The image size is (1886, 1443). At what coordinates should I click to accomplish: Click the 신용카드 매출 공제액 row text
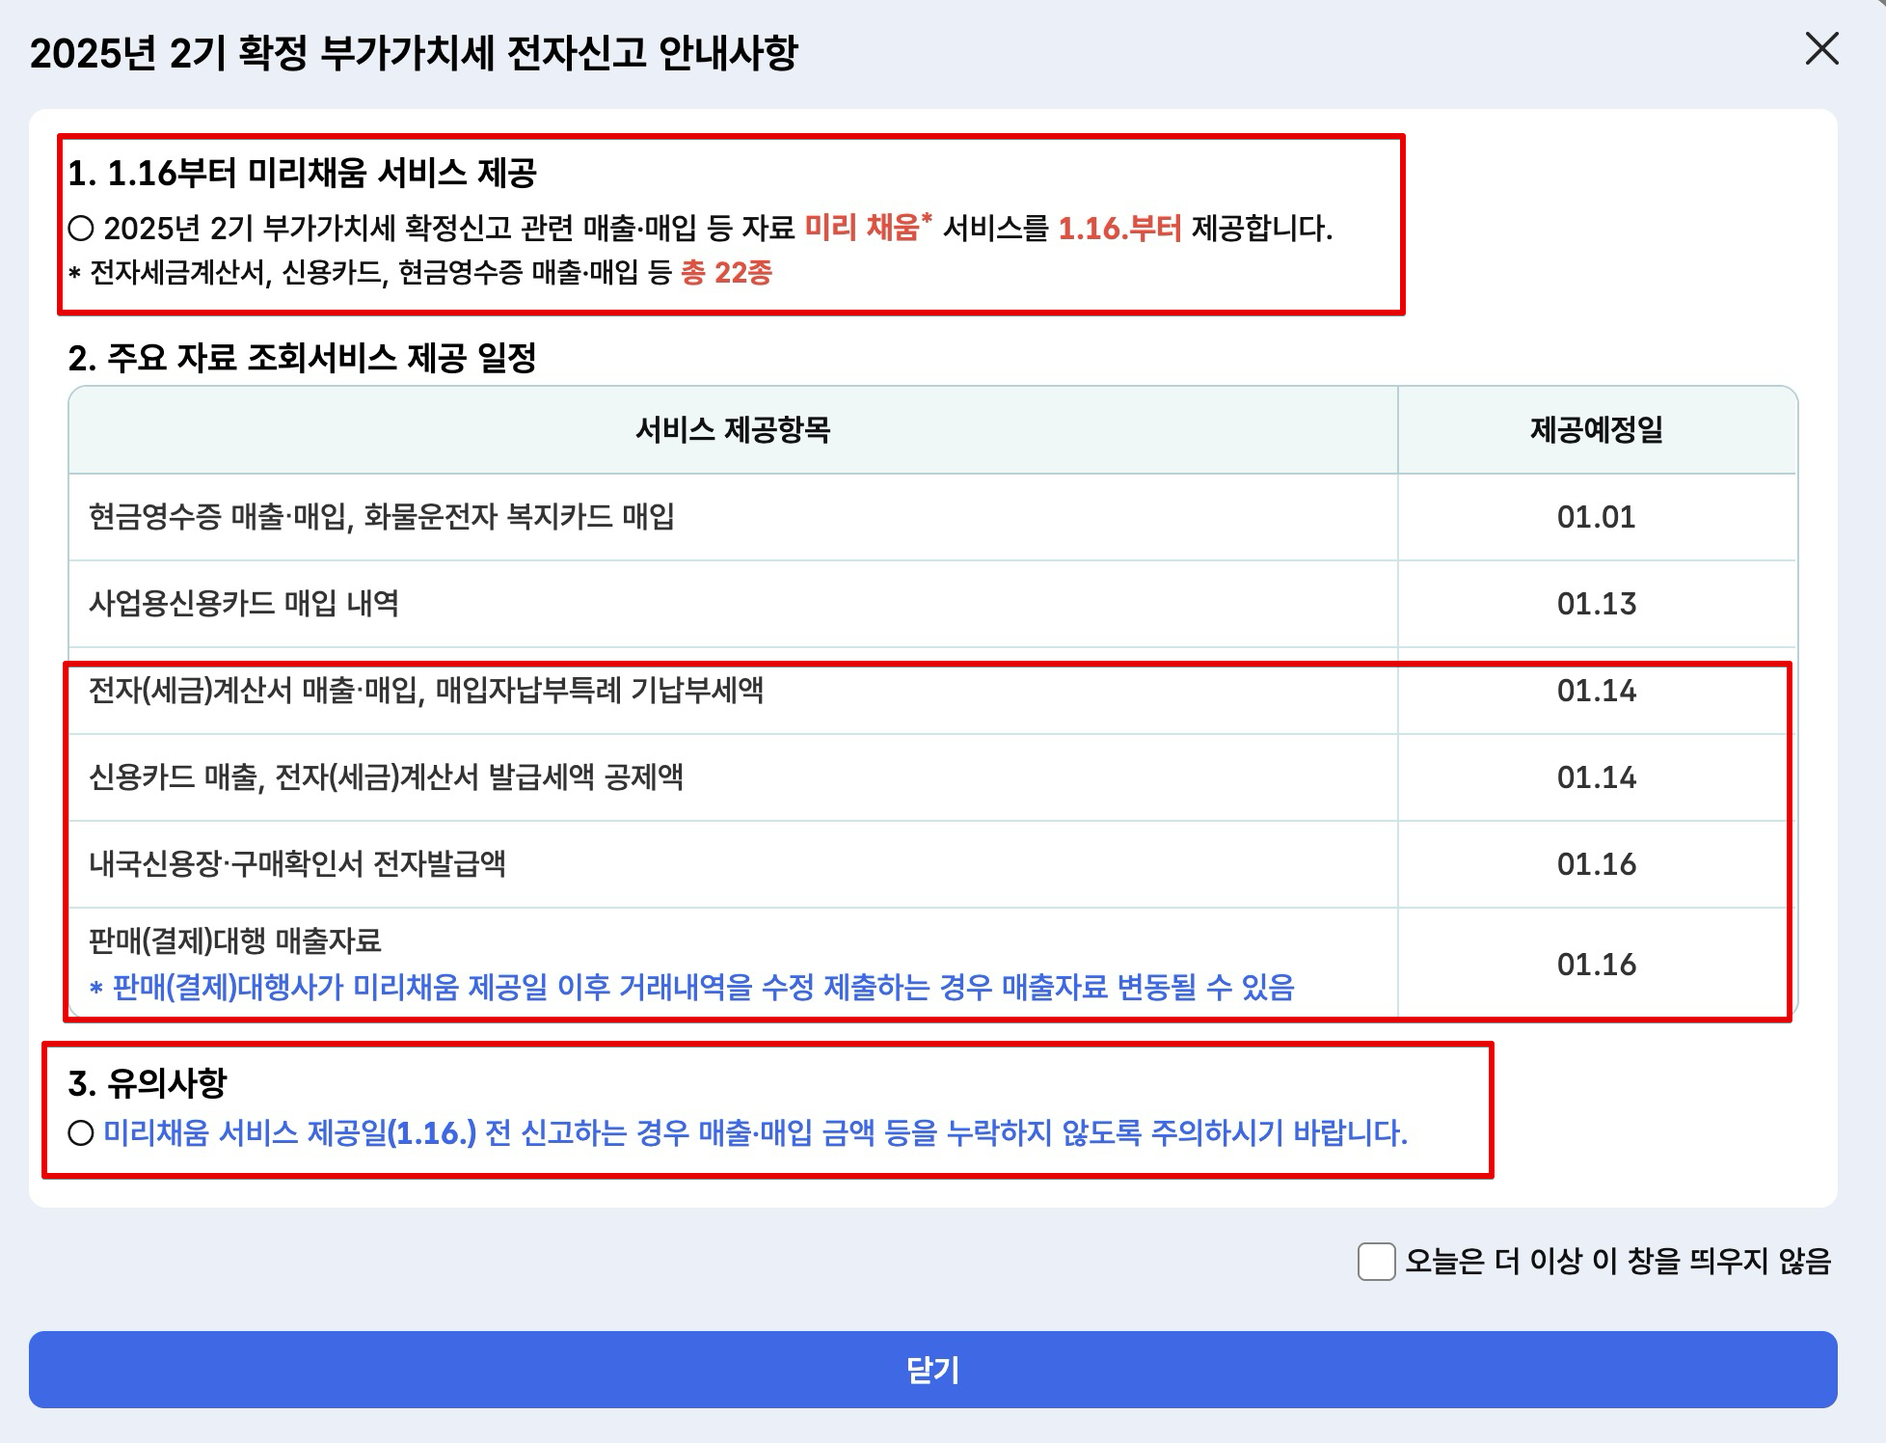point(386,777)
